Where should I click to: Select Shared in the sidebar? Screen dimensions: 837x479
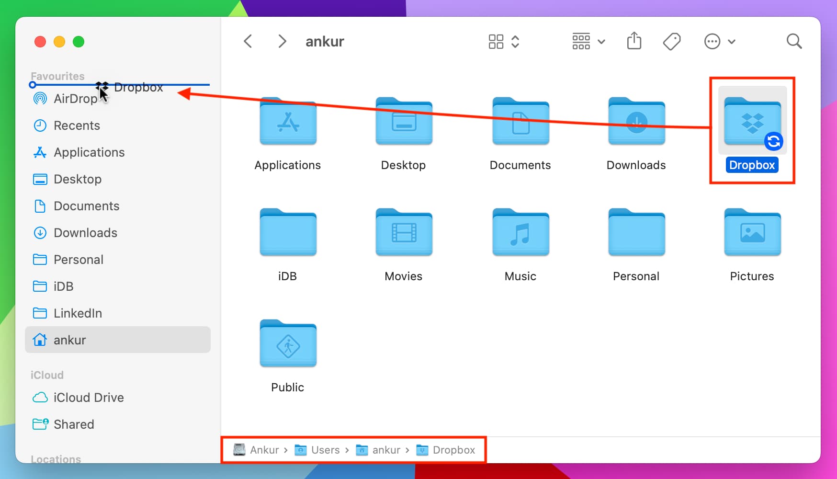point(117,424)
